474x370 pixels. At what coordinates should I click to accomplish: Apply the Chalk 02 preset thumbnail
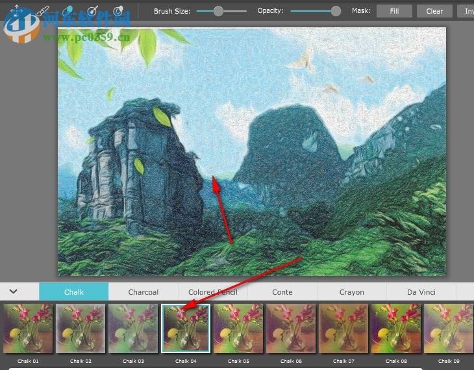(81, 328)
